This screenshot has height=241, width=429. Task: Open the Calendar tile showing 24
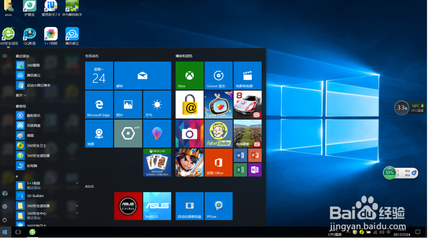tap(100, 76)
